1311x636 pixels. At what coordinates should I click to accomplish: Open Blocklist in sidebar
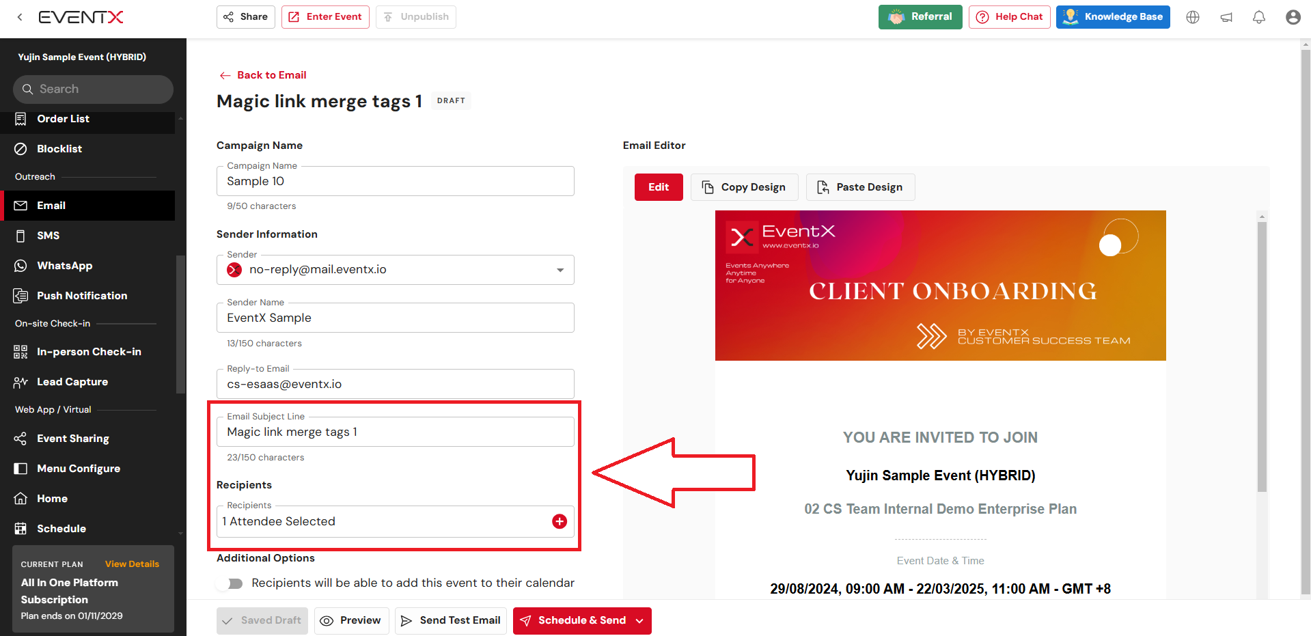pyautogui.click(x=89, y=149)
